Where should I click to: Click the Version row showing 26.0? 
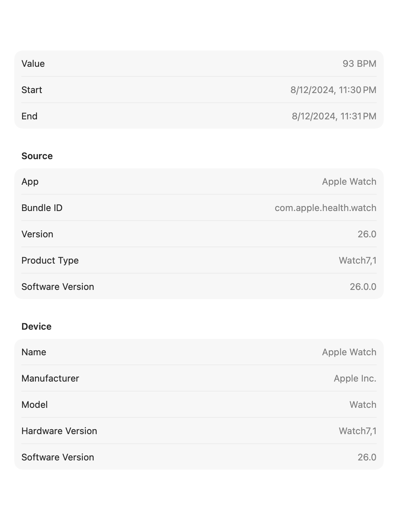pyautogui.click(x=199, y=234)
